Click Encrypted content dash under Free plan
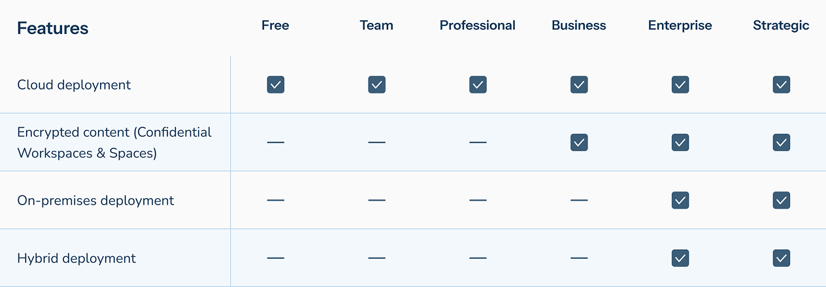 (276, 143)
